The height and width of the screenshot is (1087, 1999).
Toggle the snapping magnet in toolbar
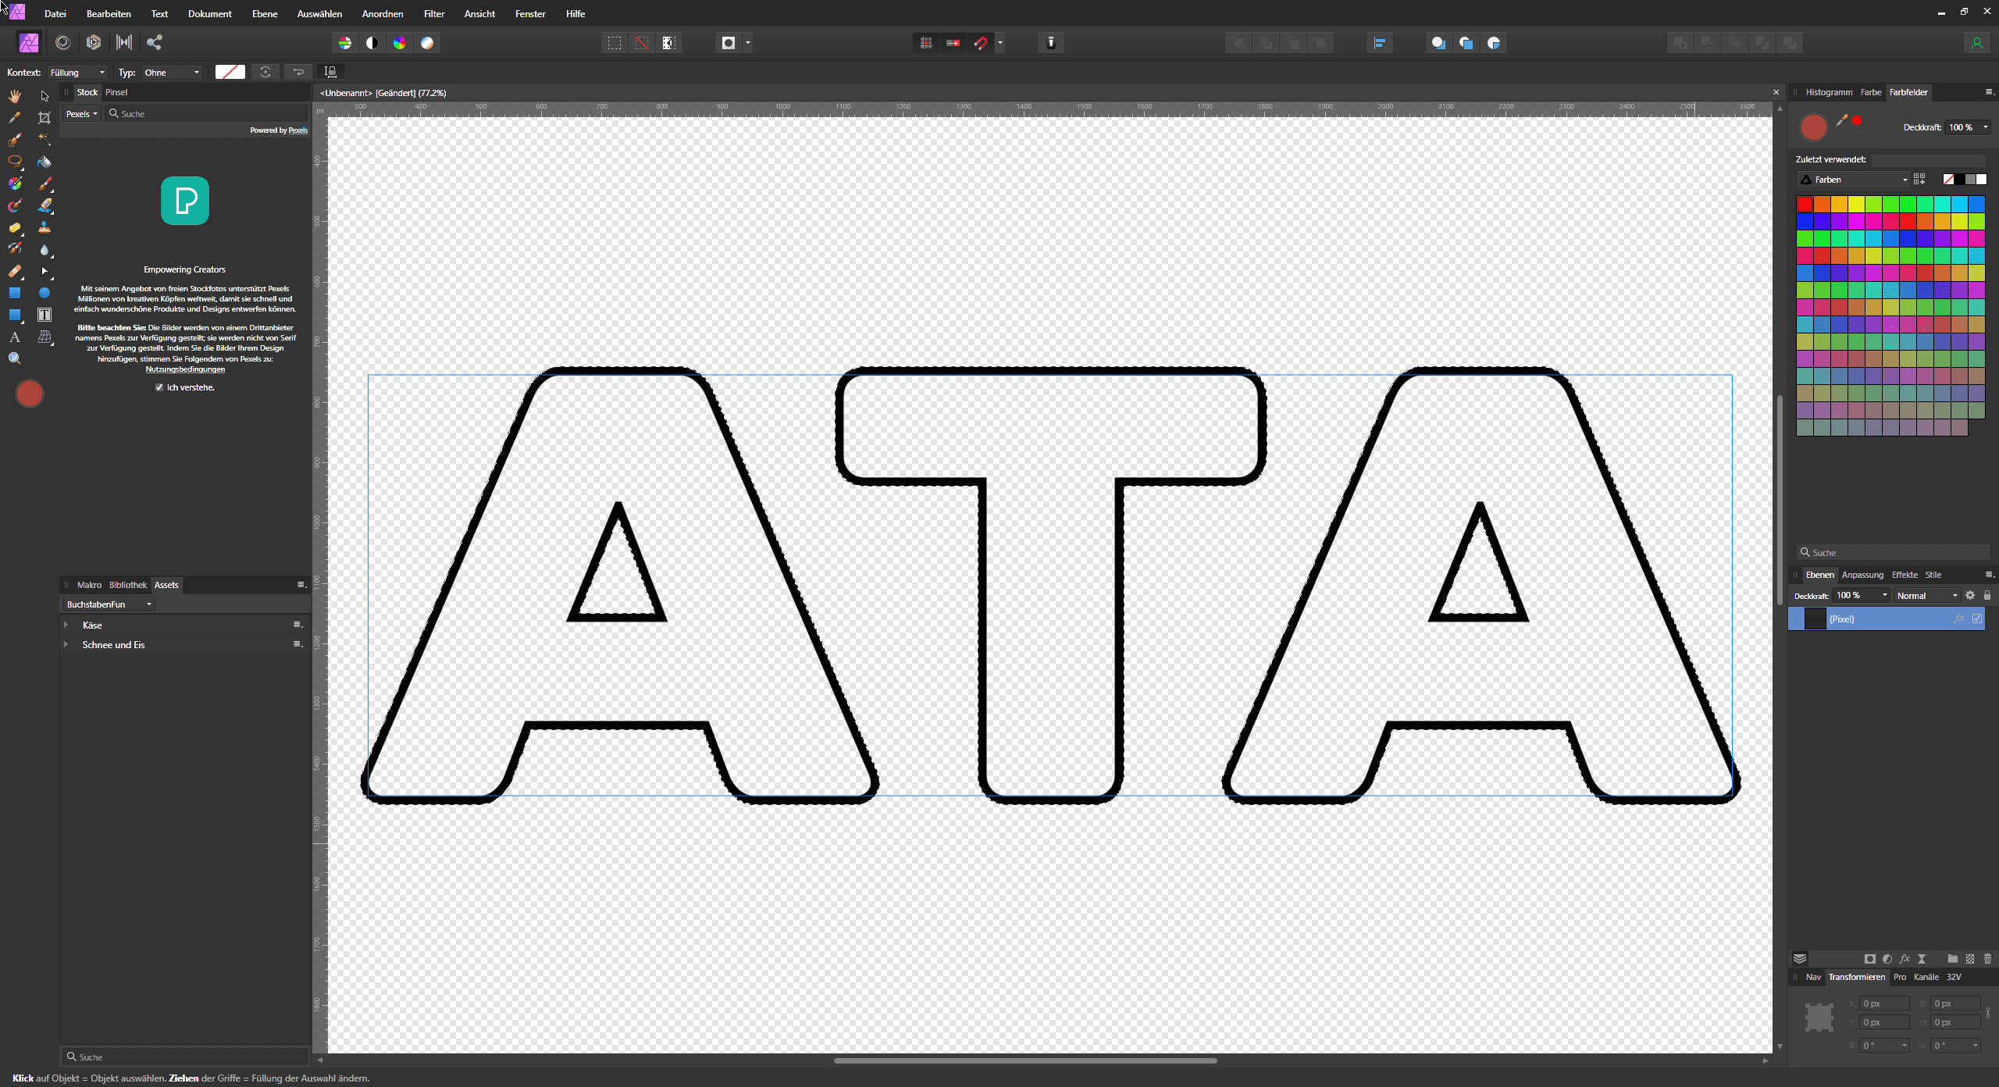click(981, 43)
